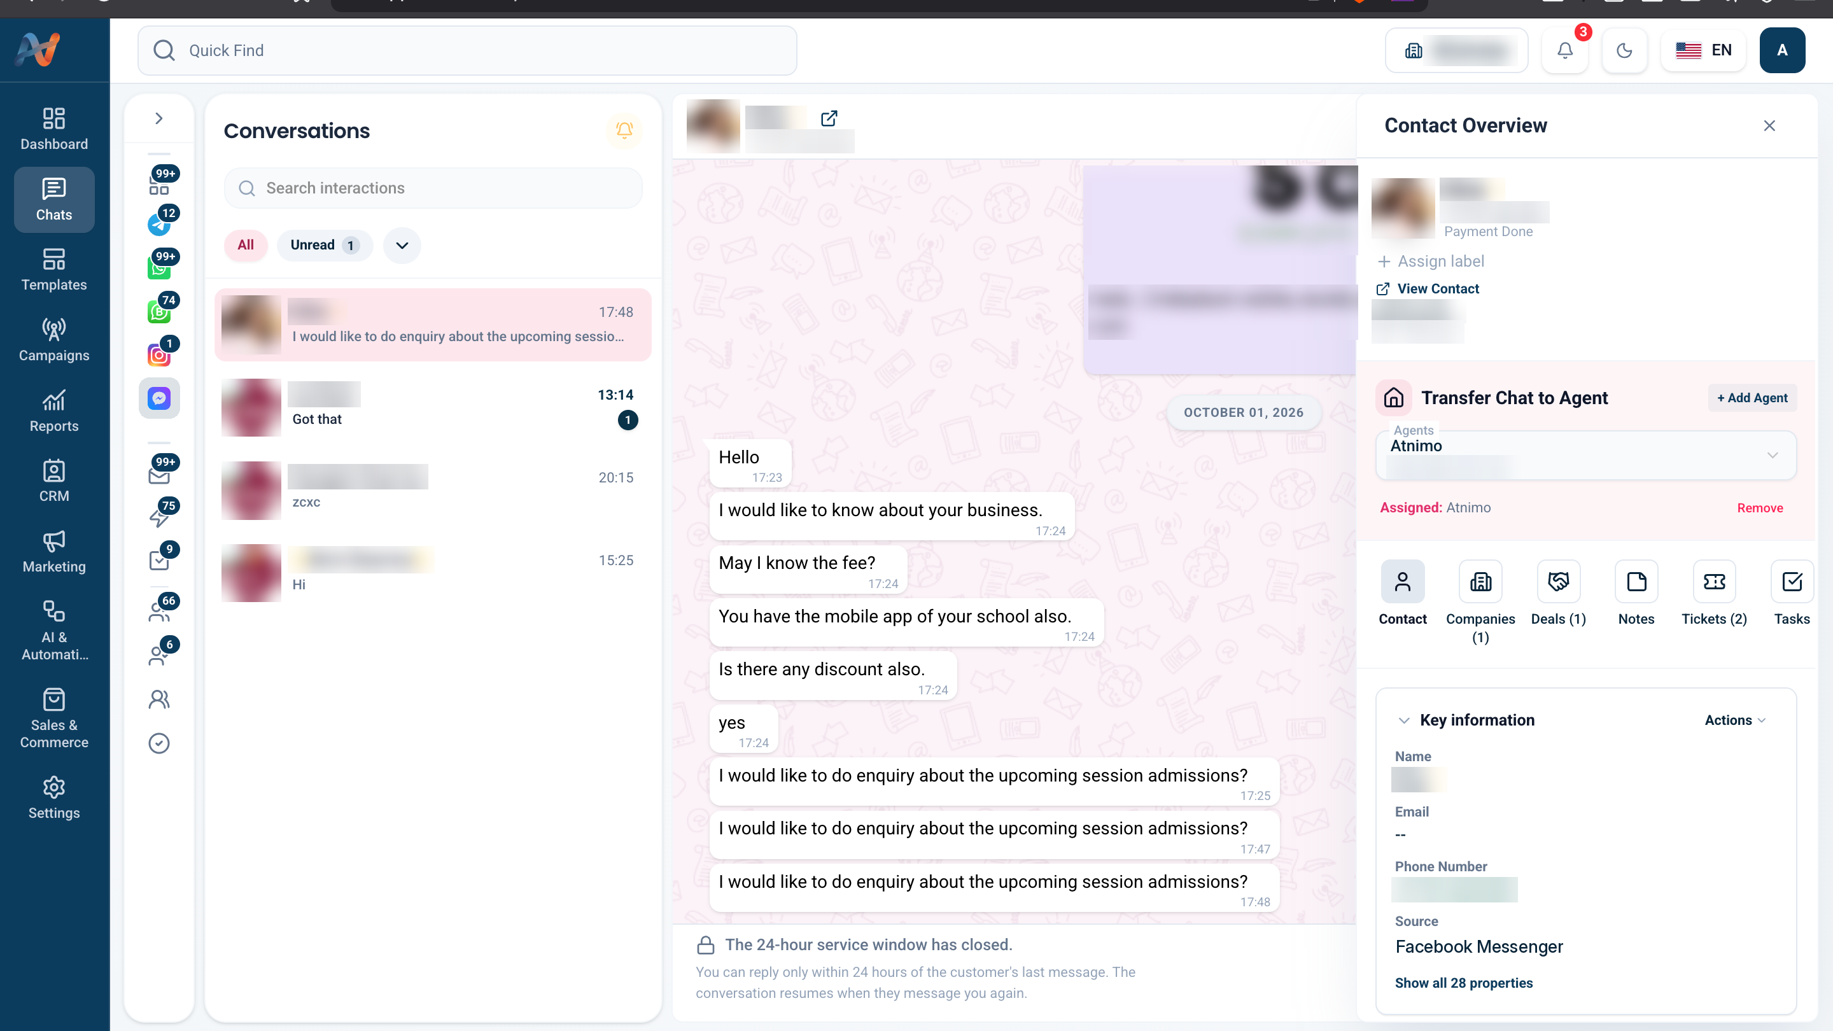Select the Telegram channel icon

(158, 224)
